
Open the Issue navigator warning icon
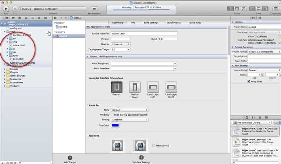(x=26, y=18)
